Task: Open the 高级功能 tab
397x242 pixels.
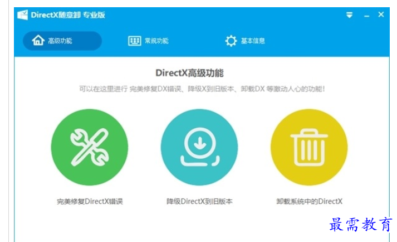Action: pos(62,41)
